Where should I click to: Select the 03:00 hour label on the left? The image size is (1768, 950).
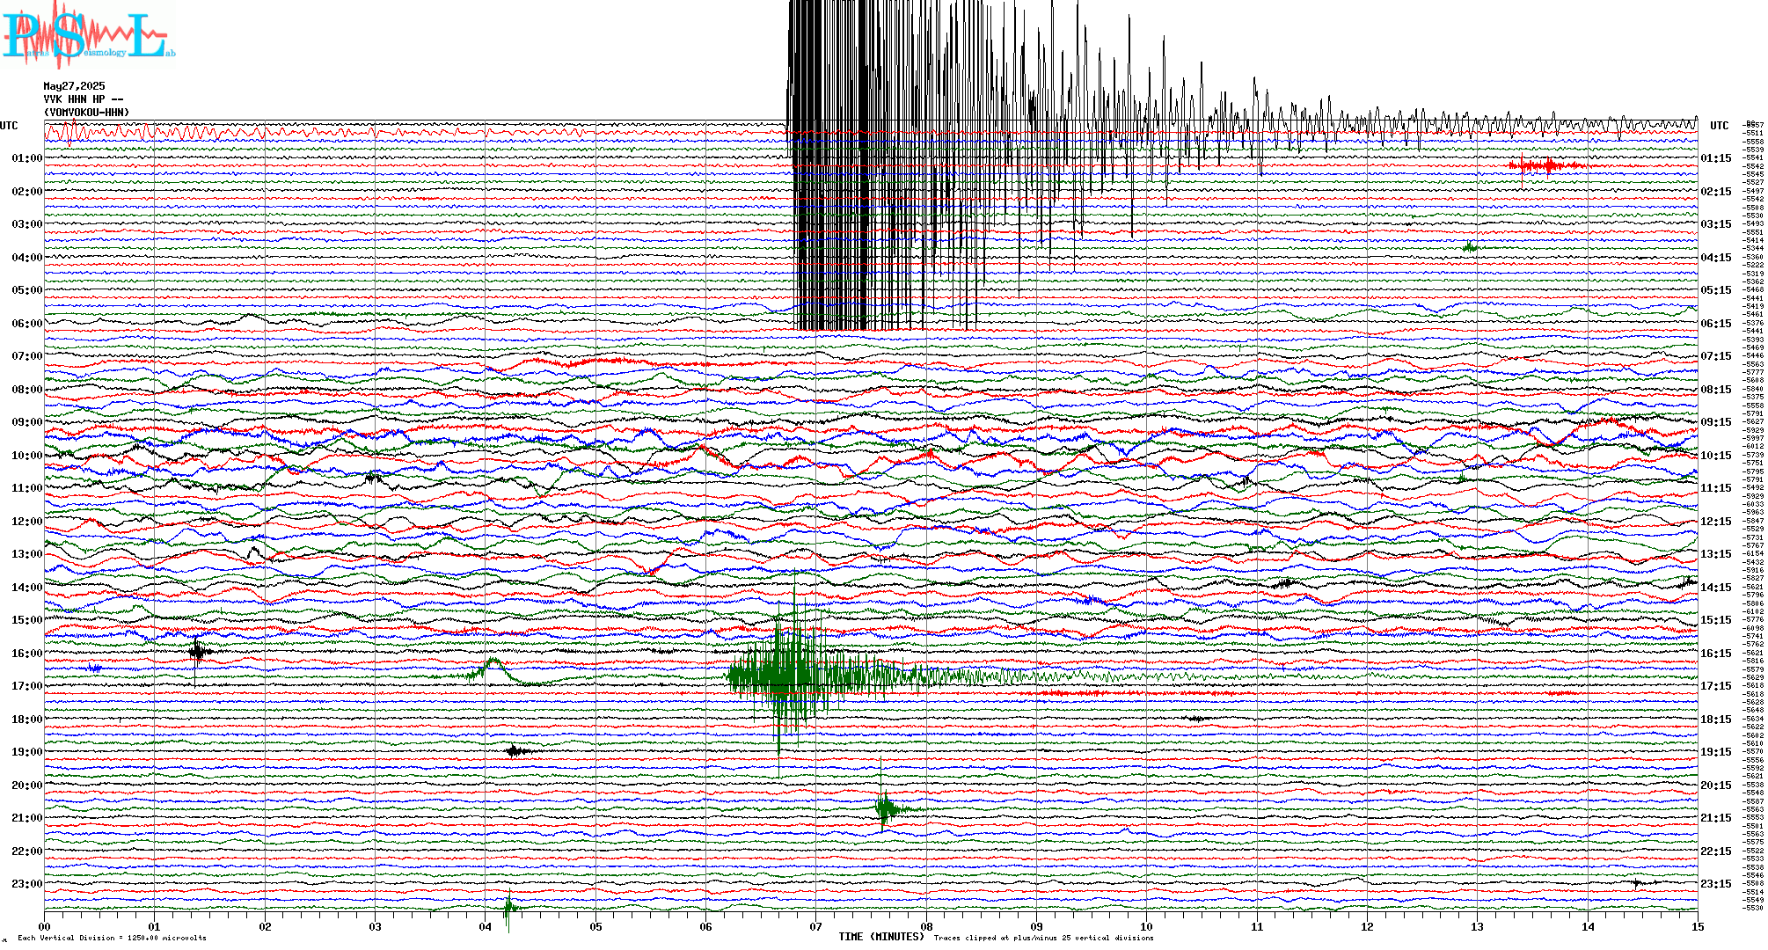[x=27, y=224]
